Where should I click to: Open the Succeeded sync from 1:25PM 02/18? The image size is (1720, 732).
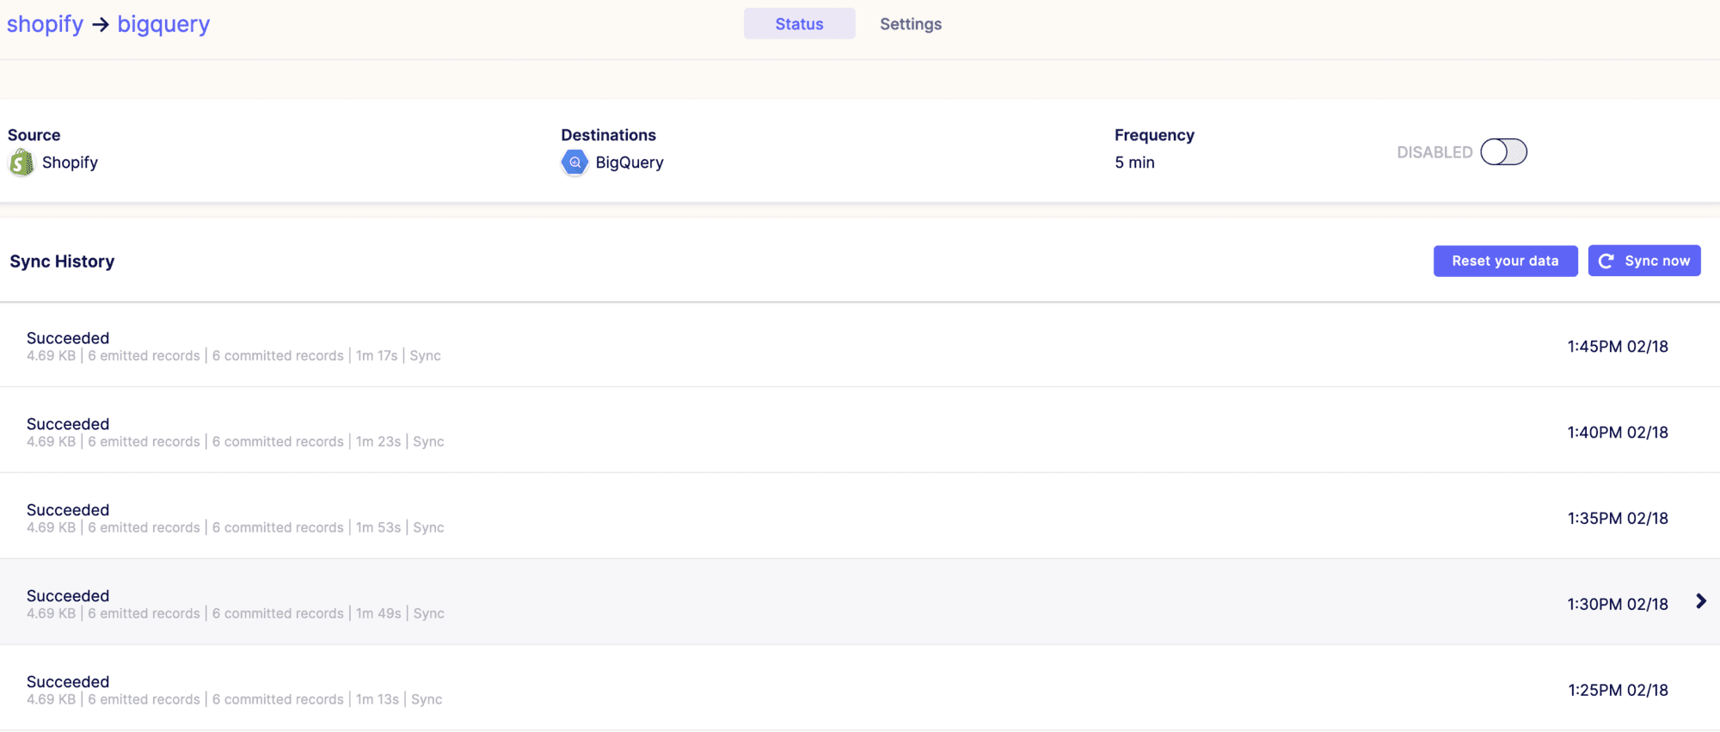tap(860, 688)
